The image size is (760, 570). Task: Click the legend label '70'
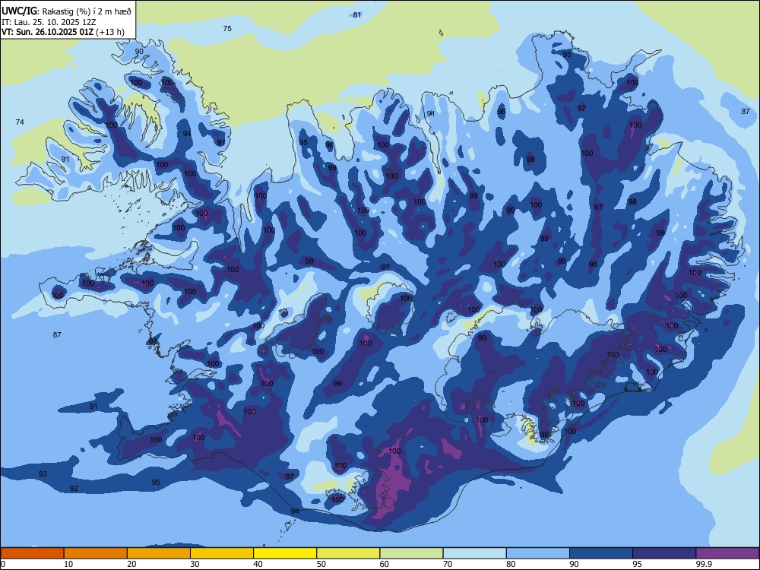click(448, 564)
